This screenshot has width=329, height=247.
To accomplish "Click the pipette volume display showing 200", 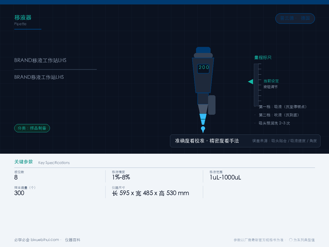I will tap(203, 69).
